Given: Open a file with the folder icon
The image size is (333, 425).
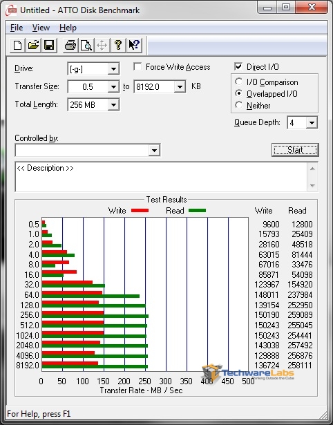Looking at the screenshot, I should pyautogui.click(x=33, y=45).
